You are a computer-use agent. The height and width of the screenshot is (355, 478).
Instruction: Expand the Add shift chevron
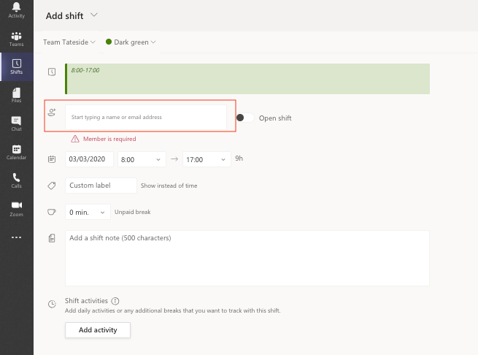tap(94, 15)
